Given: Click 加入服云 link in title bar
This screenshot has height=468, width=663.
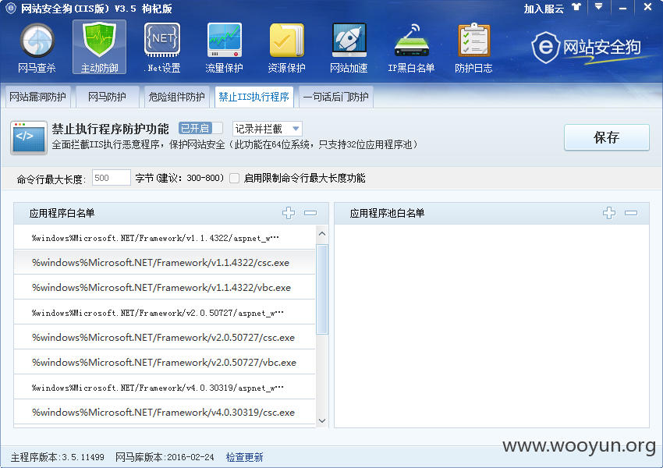Looking at the screenshot, I should 544,9.
